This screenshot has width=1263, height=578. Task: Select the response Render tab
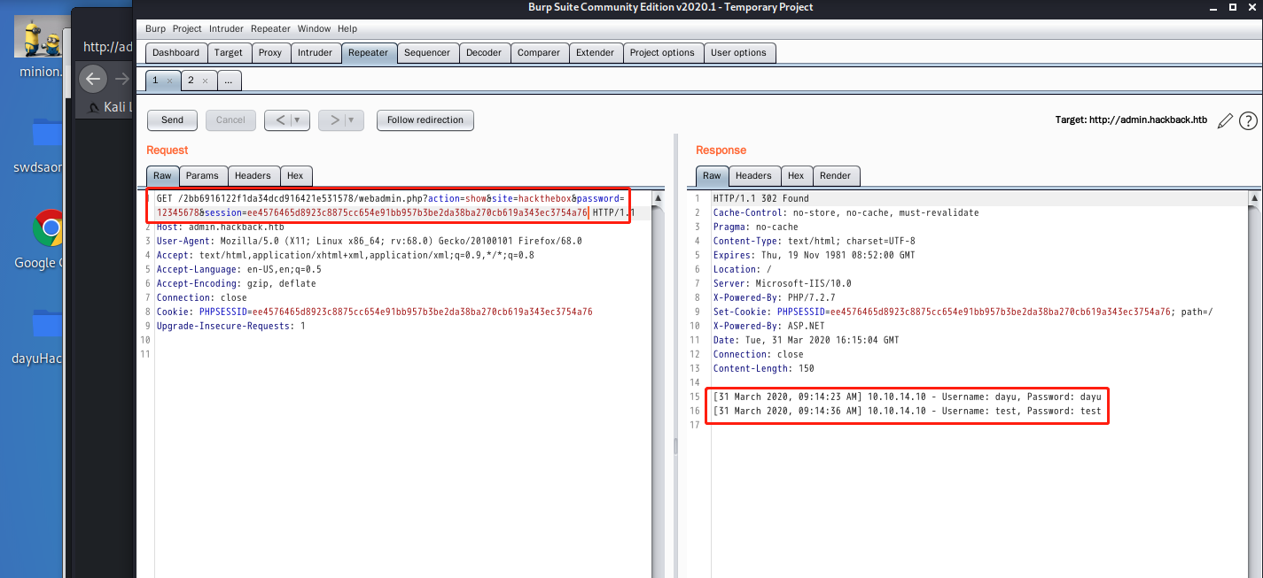(835, 176)
